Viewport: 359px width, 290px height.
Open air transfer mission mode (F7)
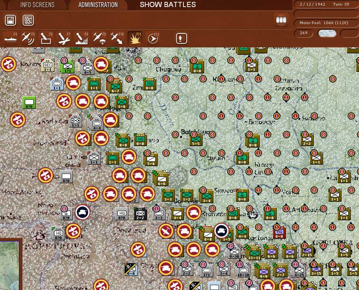point(63,37)
